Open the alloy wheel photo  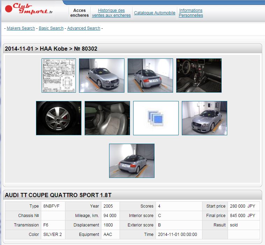(59, 118)
